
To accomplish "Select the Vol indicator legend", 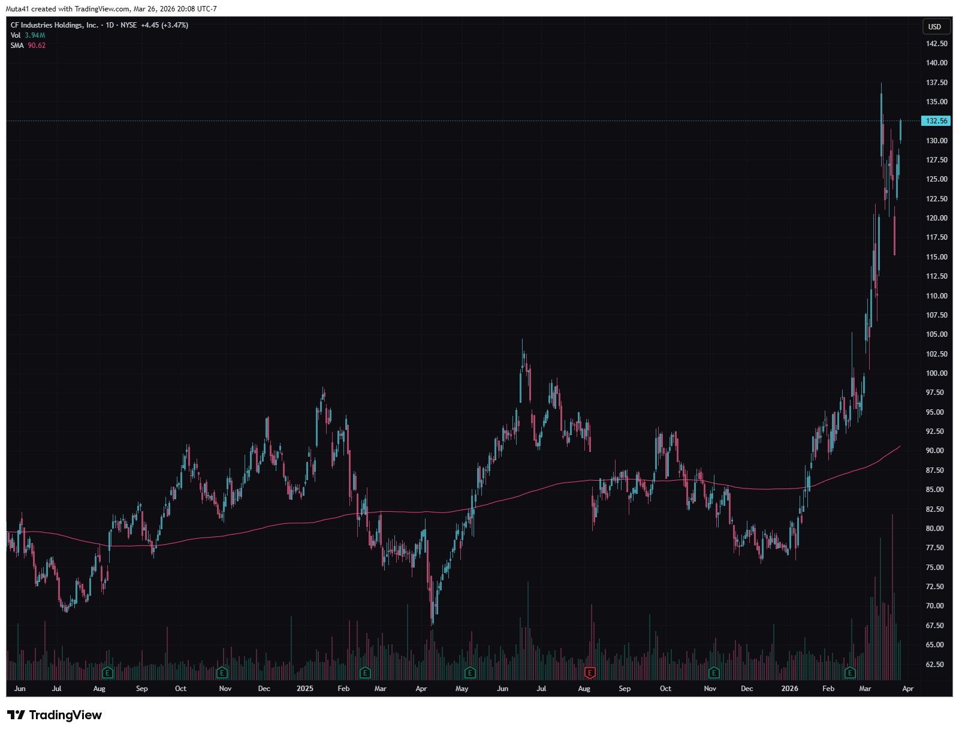I will (x=16, y=35).
